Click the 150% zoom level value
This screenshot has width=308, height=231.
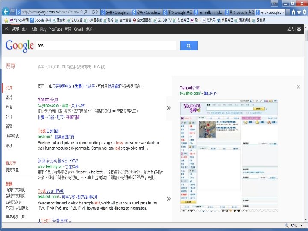(x=293, y=226)
